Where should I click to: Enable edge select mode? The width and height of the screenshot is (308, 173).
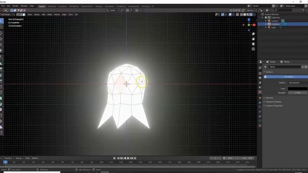21,14
